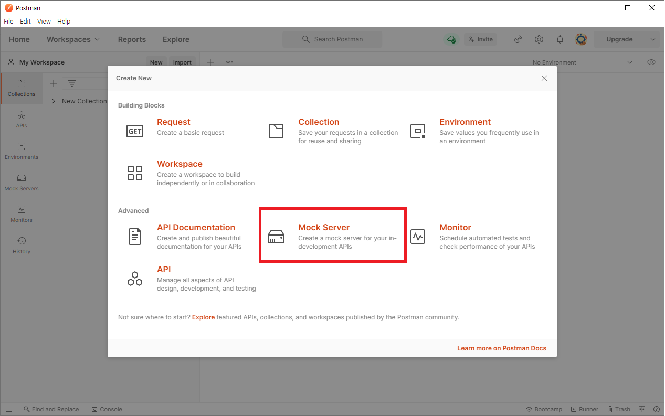
Task: Go to the Explore tab
Action: click(176, 39)
